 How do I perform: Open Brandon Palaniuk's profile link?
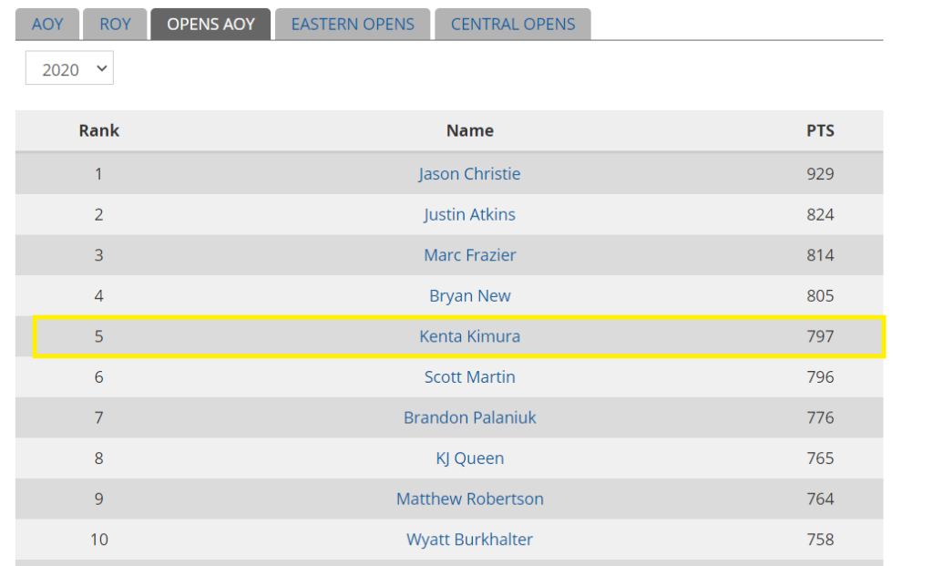click(469, 417)
